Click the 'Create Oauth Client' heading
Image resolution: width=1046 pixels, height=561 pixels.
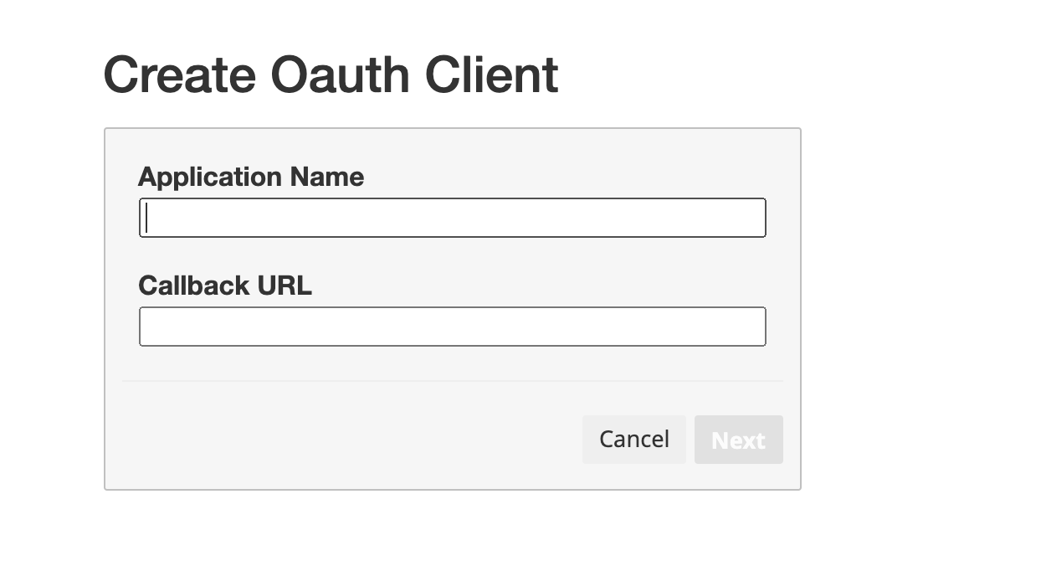tap(331, 75)
